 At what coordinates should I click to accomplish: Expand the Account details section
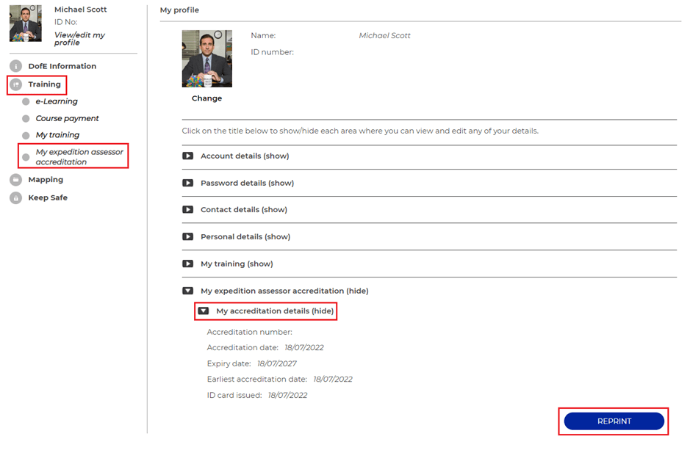click(x=188, y=156)
